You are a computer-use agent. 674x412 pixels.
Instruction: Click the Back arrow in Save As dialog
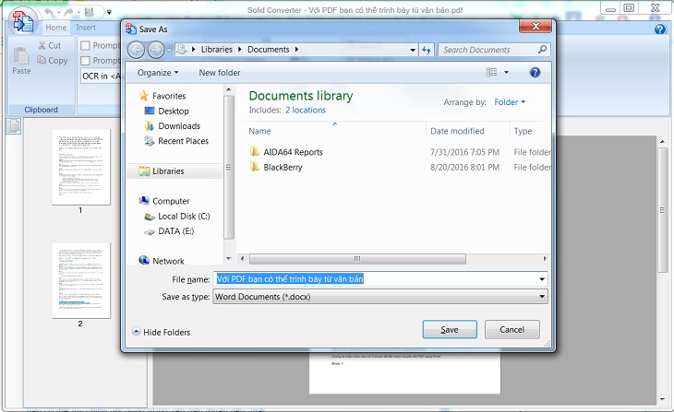click(137, 50)
